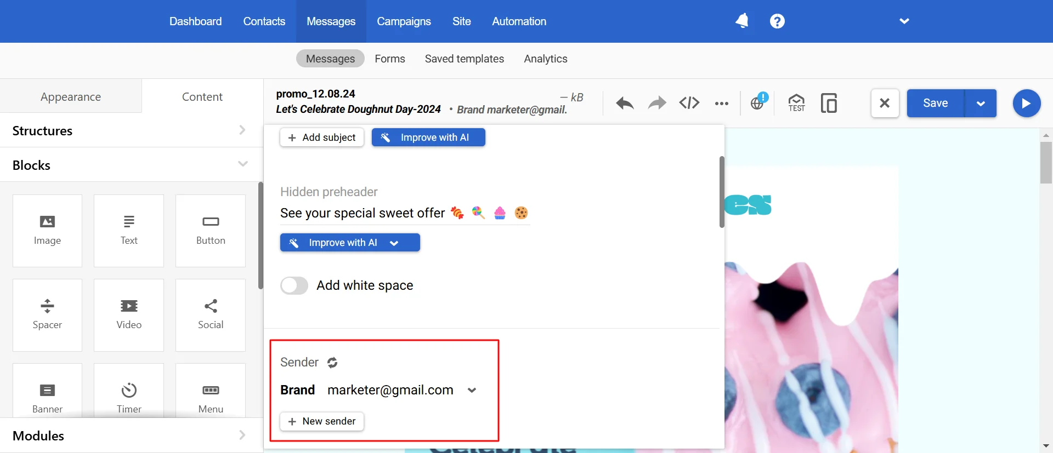Open the Messages top menu
This screenshot has width=1053, height=453.
pos(331,21)
